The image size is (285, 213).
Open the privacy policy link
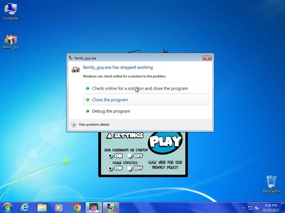tap(165, 165)
